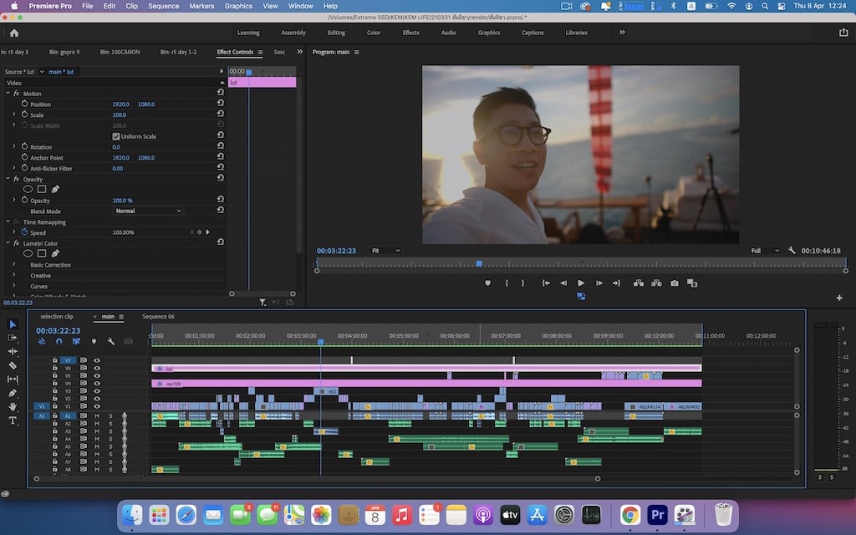
Task: Select the Selection tool arrow
Action: (13, 324)
